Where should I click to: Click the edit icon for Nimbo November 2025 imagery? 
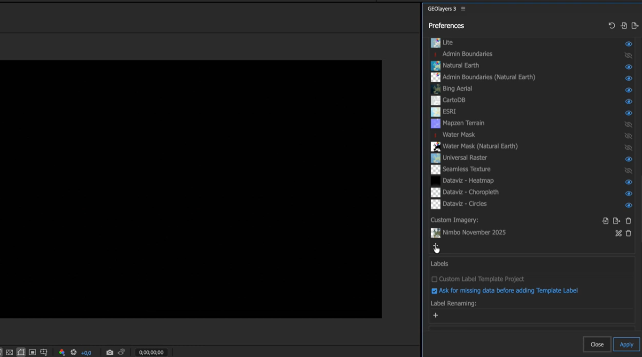click(619, 233)
